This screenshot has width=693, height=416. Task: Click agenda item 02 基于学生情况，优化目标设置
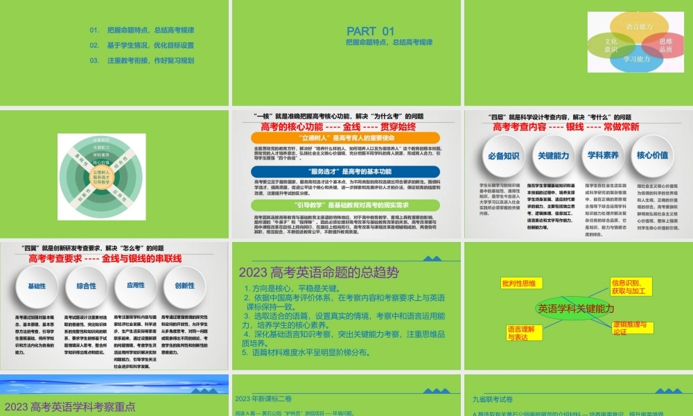(142, 45)
